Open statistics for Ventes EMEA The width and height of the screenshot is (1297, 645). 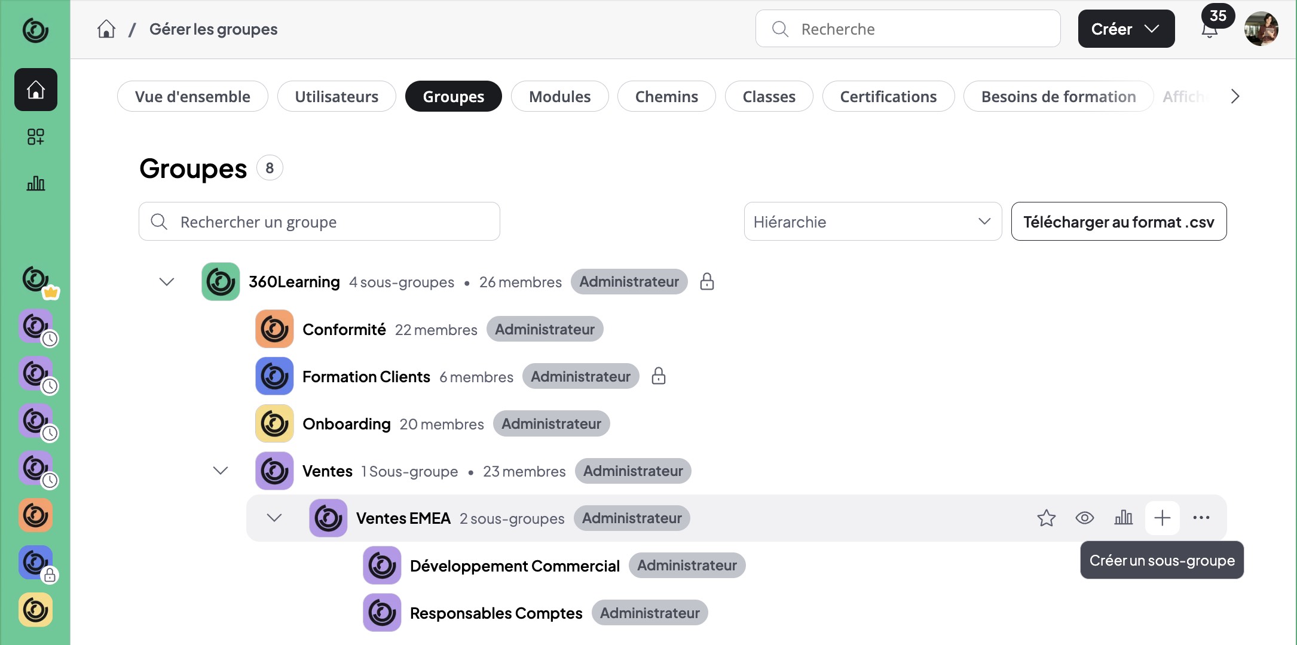point(1124,518)
